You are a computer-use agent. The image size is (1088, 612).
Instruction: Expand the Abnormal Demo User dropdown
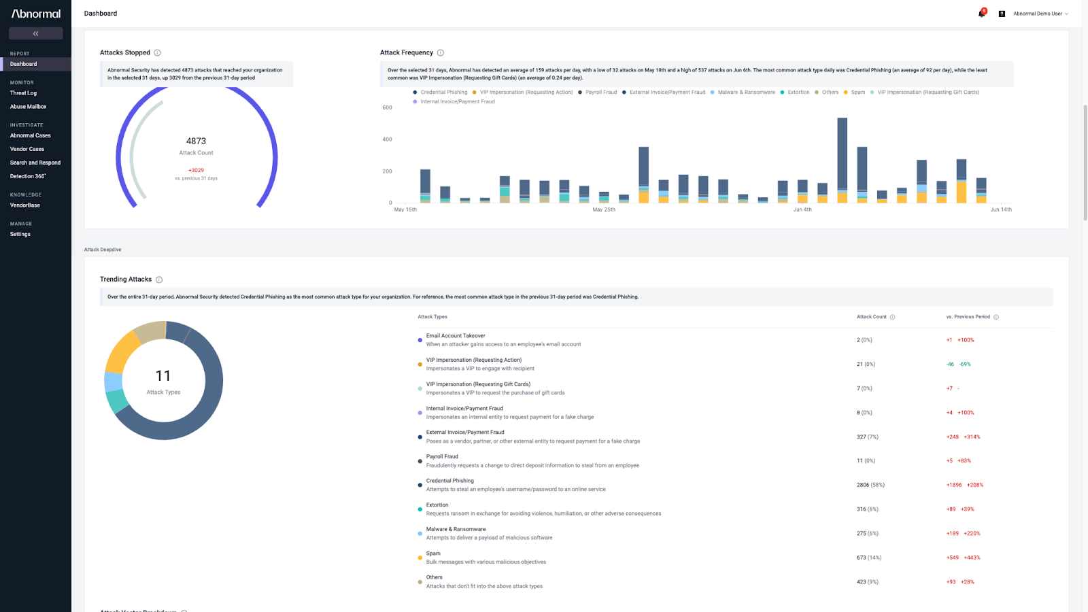point(1041,14)
